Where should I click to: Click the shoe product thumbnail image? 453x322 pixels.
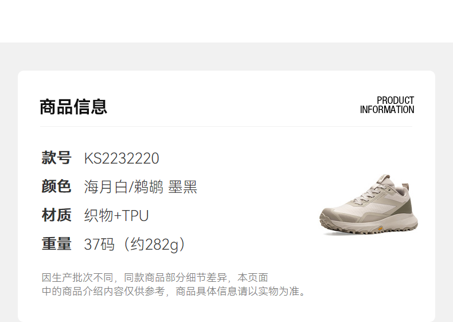point(369,204)
